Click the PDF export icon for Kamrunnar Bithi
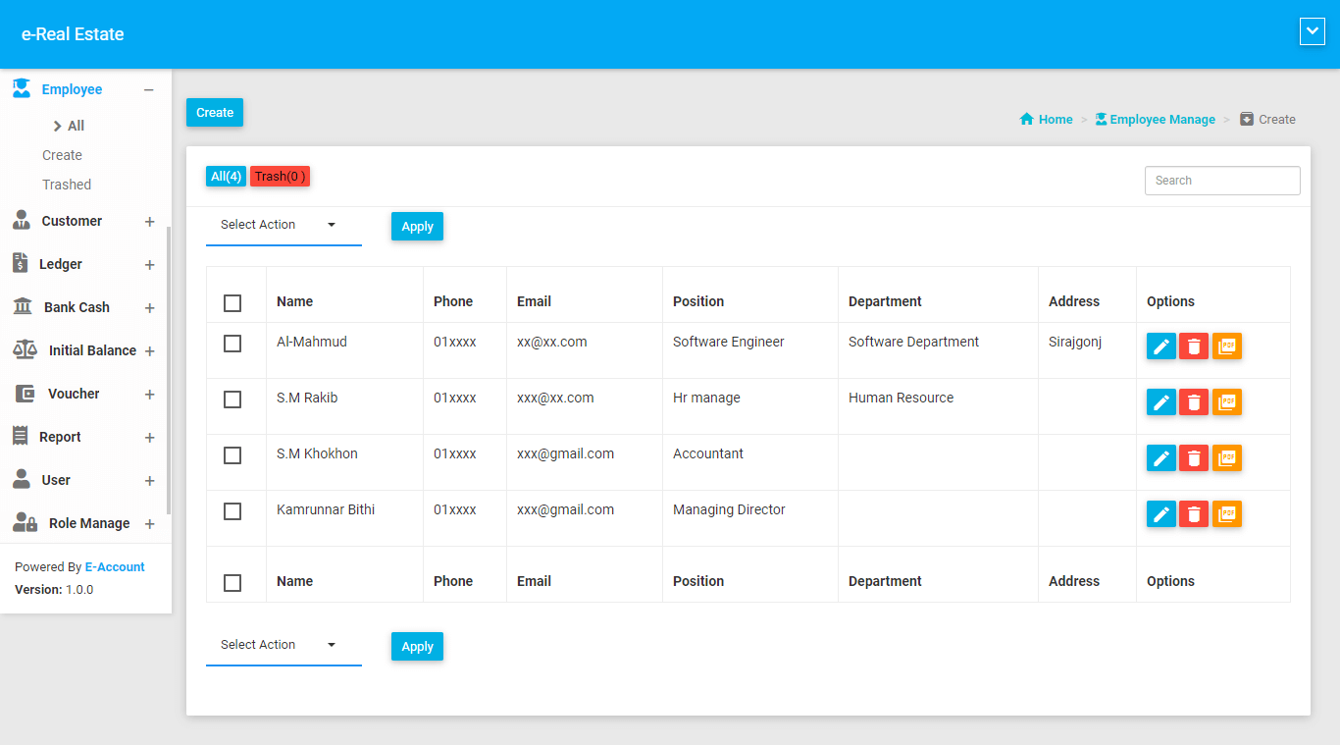Image resolution: width=1340 pixels, height=745 pixels. click(x=1226, y=514)
